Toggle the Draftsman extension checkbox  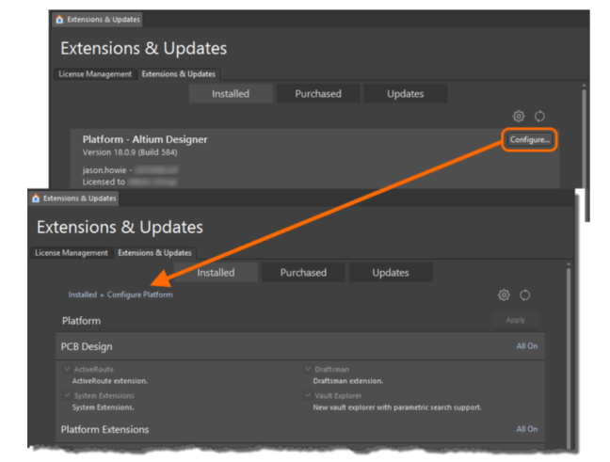[308, 370]
